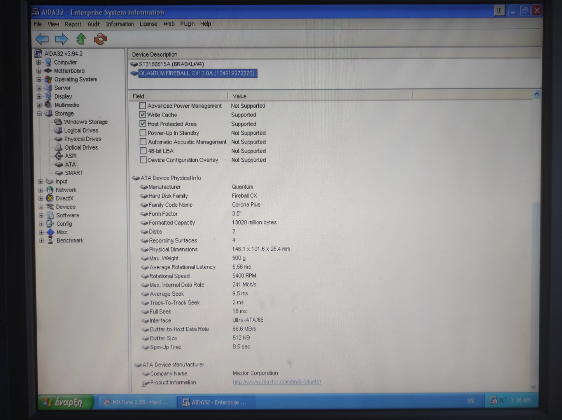Click the Forward arrow toolbar icon
The height and width of the screenshot is (420, 562).
click(x=61, y=39)
